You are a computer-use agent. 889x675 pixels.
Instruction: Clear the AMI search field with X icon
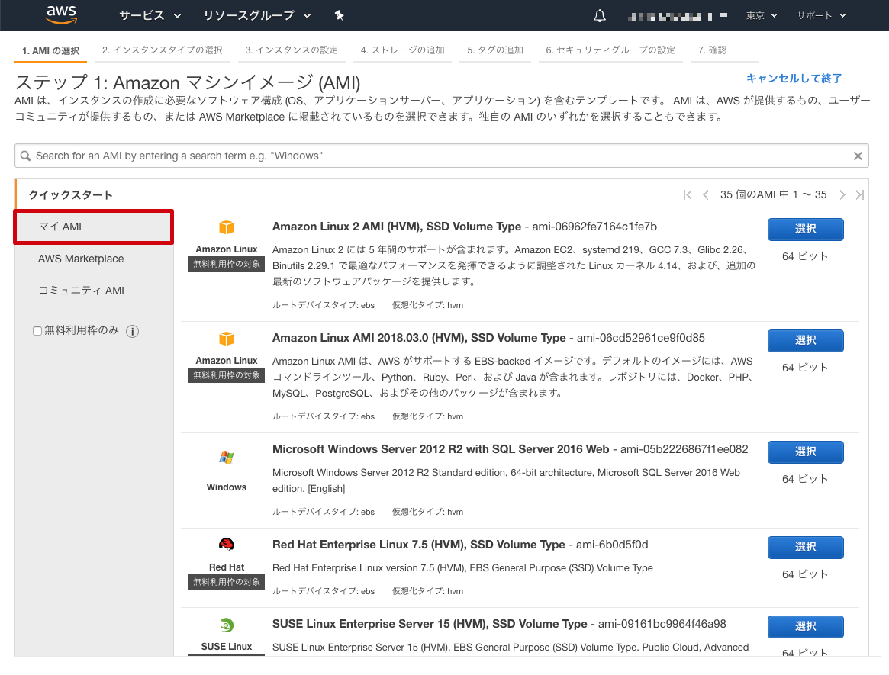point(857,156)
